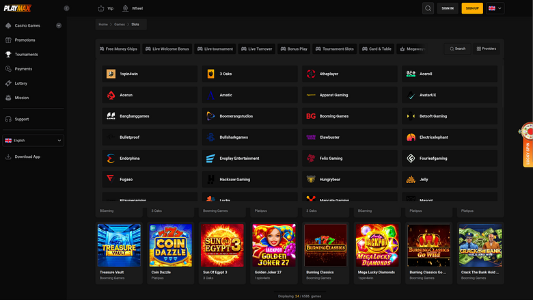
Task: Choose the Betsoft Gaming provider
Action: click(450, 116)
